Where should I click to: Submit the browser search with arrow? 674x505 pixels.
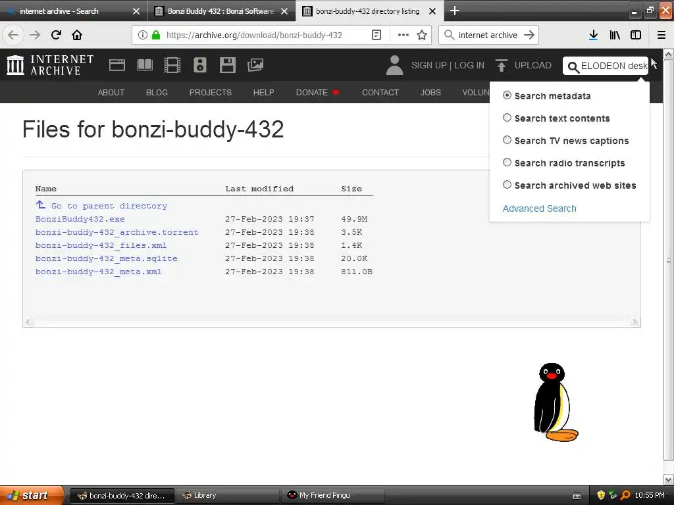tap(529, 35)
